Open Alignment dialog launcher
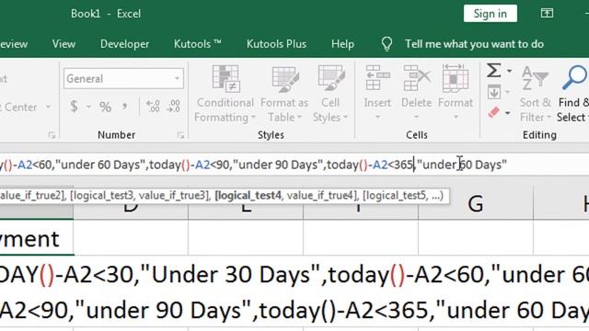 point(52,135)
